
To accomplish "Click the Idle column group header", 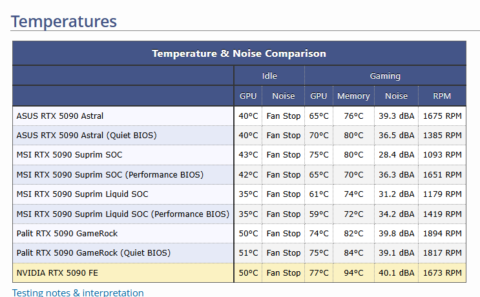I will pyautogui.click(x=269, y=76).
